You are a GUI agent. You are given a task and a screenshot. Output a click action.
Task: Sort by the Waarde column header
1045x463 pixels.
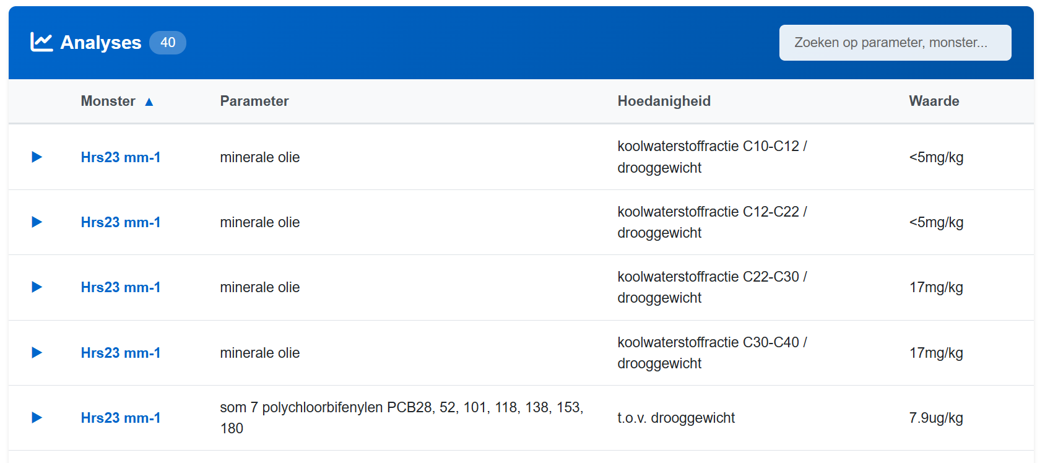point(934,102)
